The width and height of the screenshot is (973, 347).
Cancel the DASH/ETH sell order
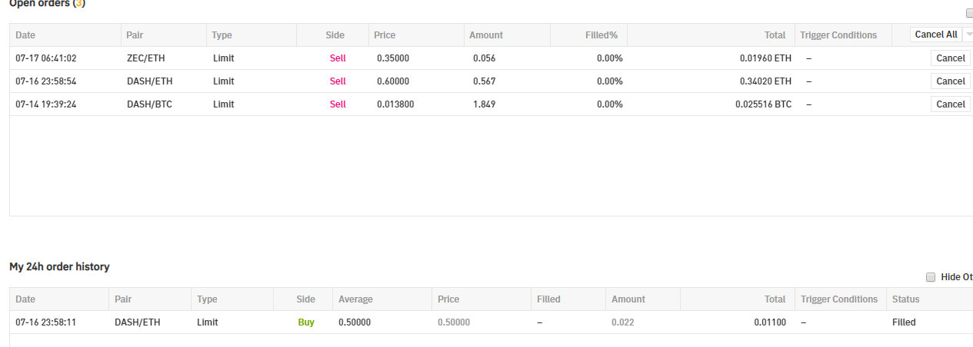[950, 81]
